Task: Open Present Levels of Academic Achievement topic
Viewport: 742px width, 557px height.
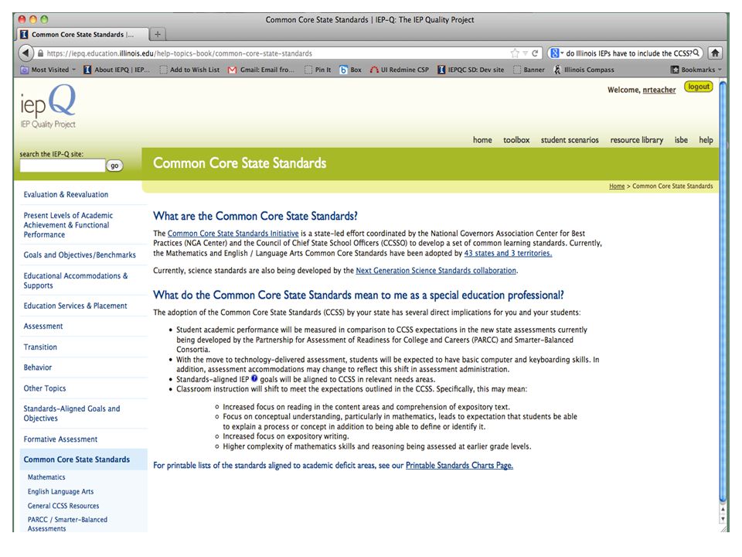Action: point(68,225)
